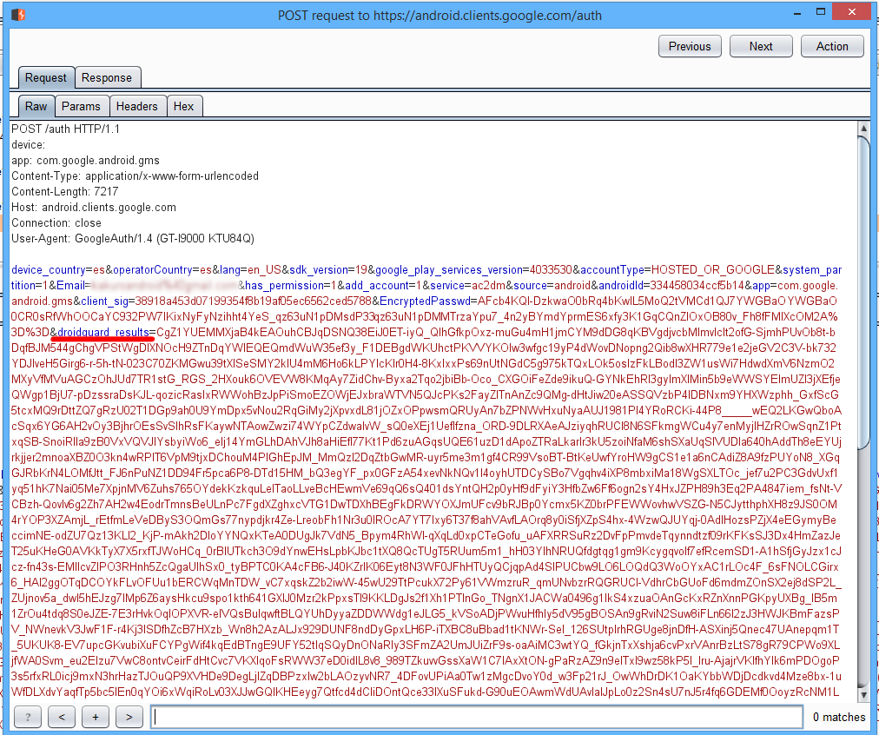Click the Burp Suite logo icon in title bar

18,15
